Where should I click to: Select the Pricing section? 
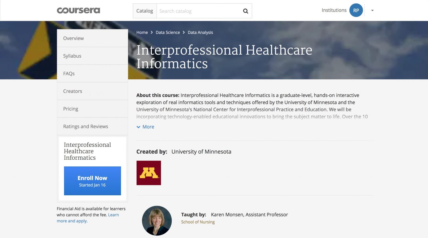coord(71,109)
